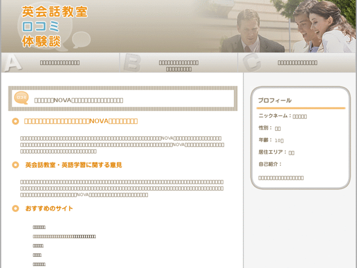Viewport: 357px width, 268px height.
Task: Select the age value starting with 10
Action: 279,141
